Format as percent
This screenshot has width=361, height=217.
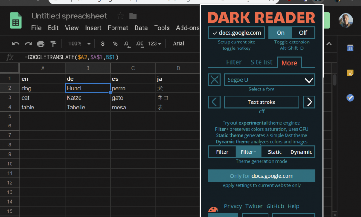[x=115, y=43]
